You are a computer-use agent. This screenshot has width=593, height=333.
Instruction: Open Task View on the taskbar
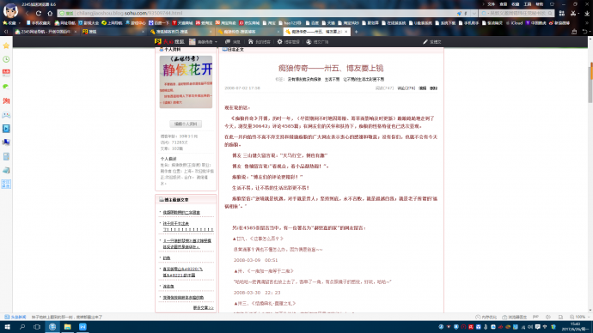[x=37, y=327]
